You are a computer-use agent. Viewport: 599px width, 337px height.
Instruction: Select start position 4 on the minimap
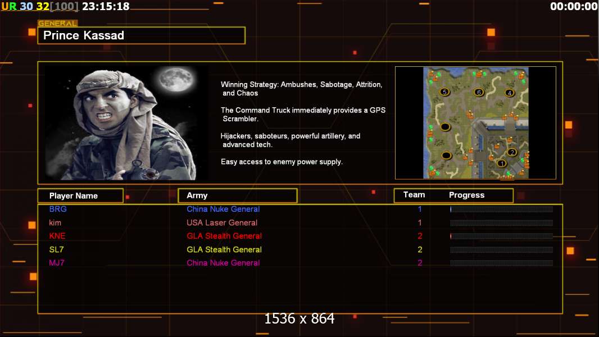click(x=509, y=92)
